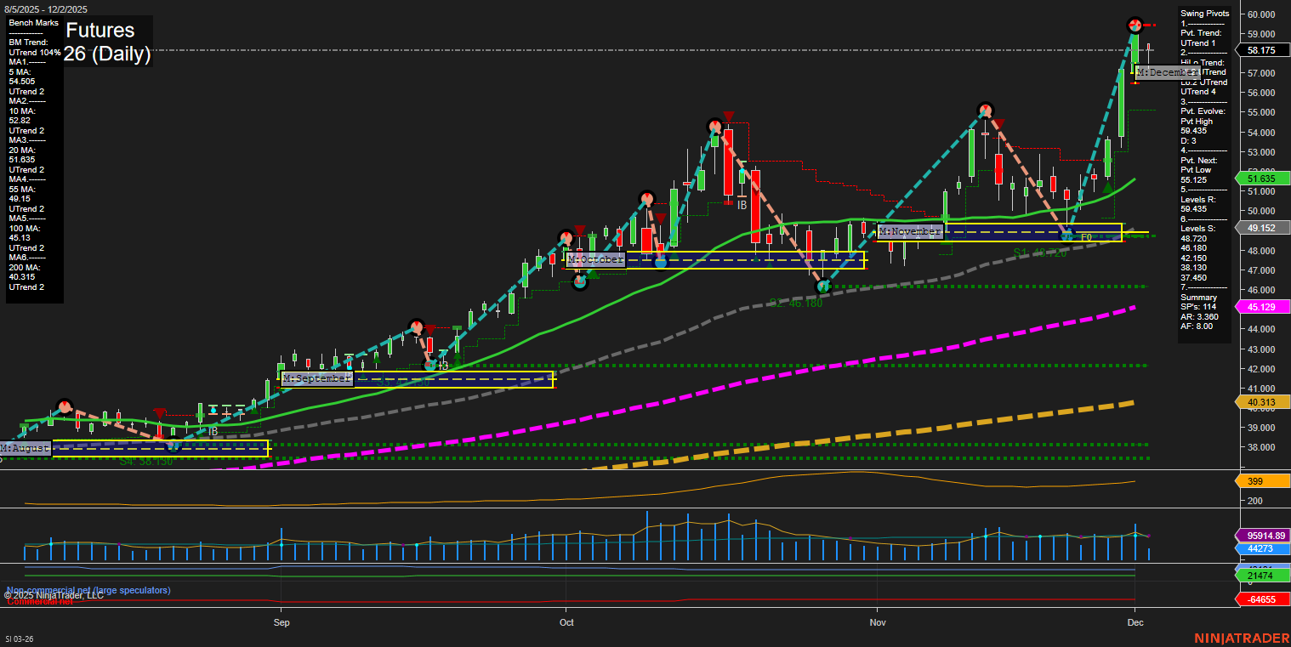Screen dimensions: 1291x647
Task: Click the 200 MA value 40.315
Action: 20,277
